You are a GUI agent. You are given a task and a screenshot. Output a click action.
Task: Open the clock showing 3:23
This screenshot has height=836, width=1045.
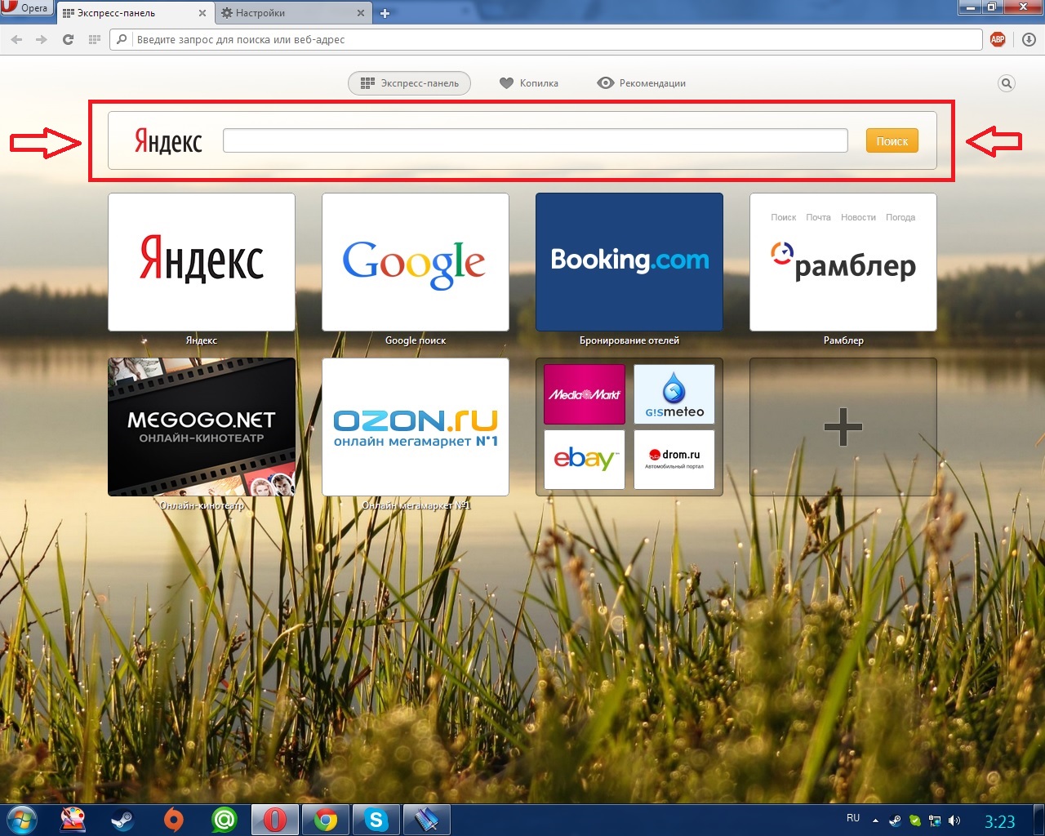point(1000,821)
